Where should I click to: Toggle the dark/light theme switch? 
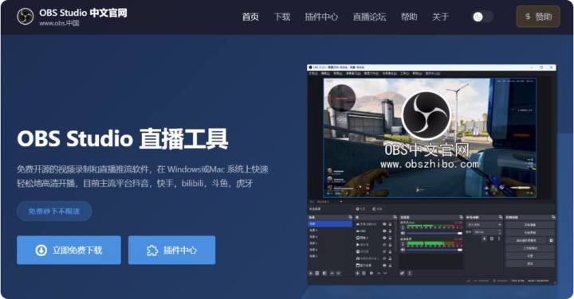tap(482, 17)
